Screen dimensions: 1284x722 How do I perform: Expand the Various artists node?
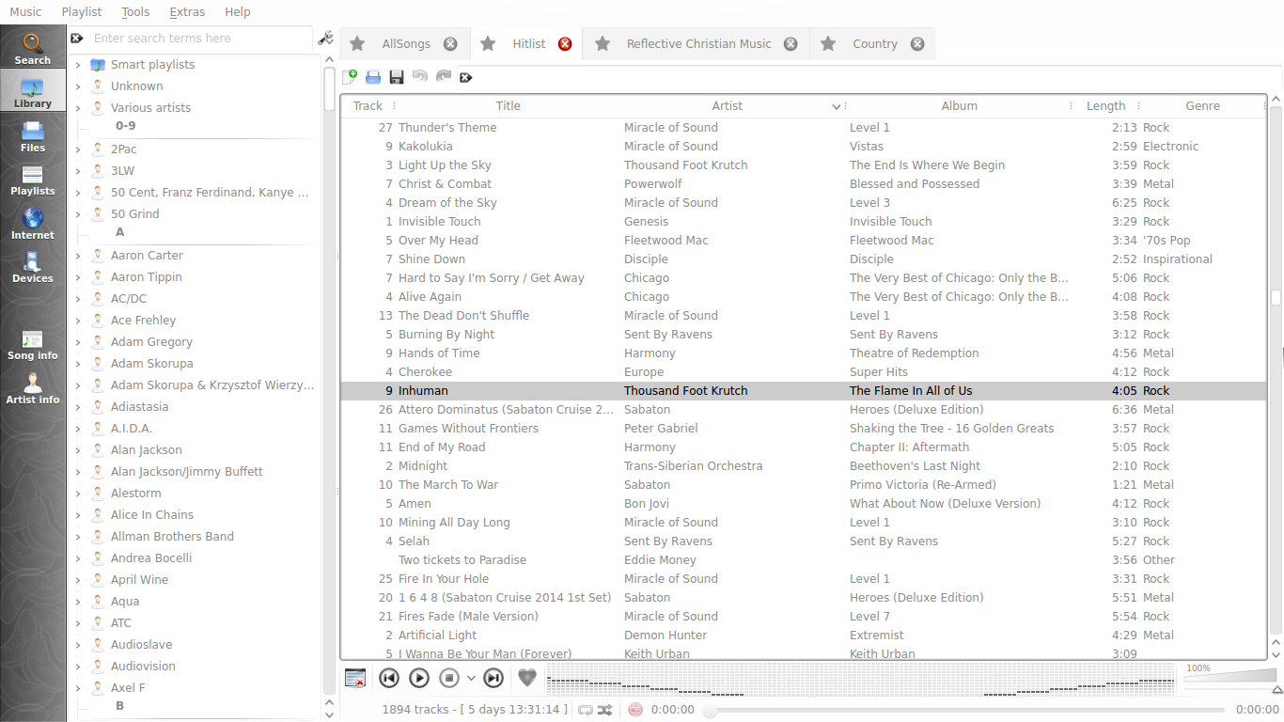click(x=78, y=108)
